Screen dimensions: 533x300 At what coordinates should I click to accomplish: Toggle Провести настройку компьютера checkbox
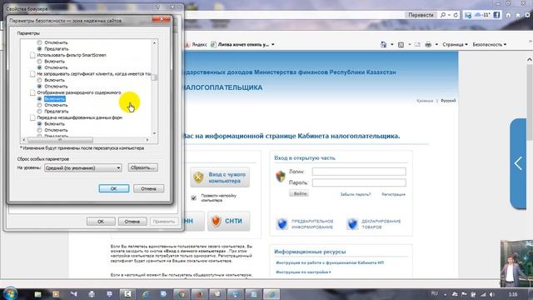(194, 198)
